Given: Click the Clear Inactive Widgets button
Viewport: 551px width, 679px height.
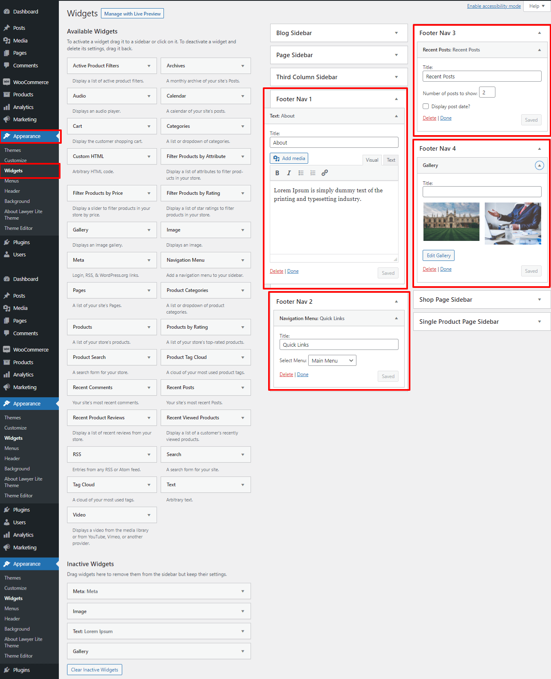Looking at the screenshot, I should pyautogui.click(x=94, y=670).
